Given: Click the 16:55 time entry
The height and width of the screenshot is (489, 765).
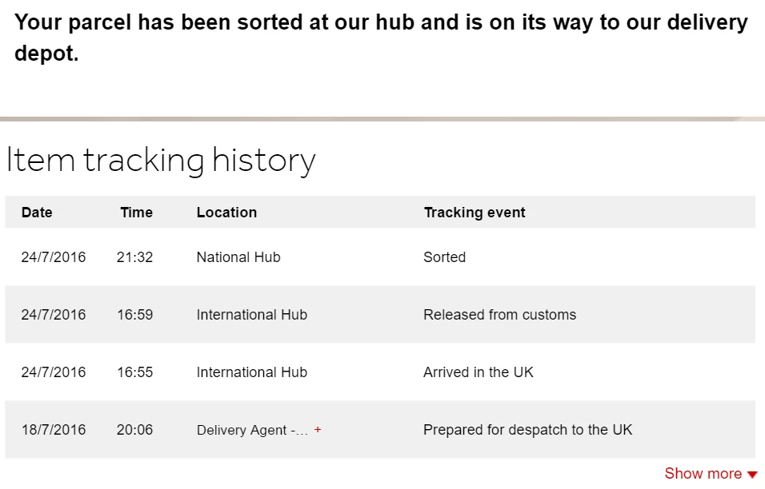Looking at the screenshot, I should tap(134, 372).
